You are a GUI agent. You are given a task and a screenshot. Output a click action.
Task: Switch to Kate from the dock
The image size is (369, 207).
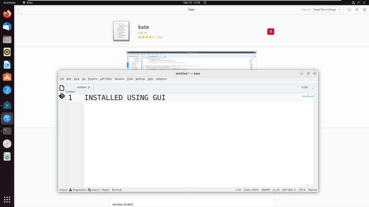coord(7,118)
